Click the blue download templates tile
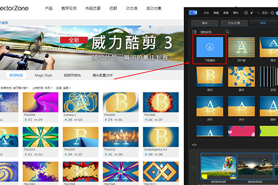 (x=210, y=47)
